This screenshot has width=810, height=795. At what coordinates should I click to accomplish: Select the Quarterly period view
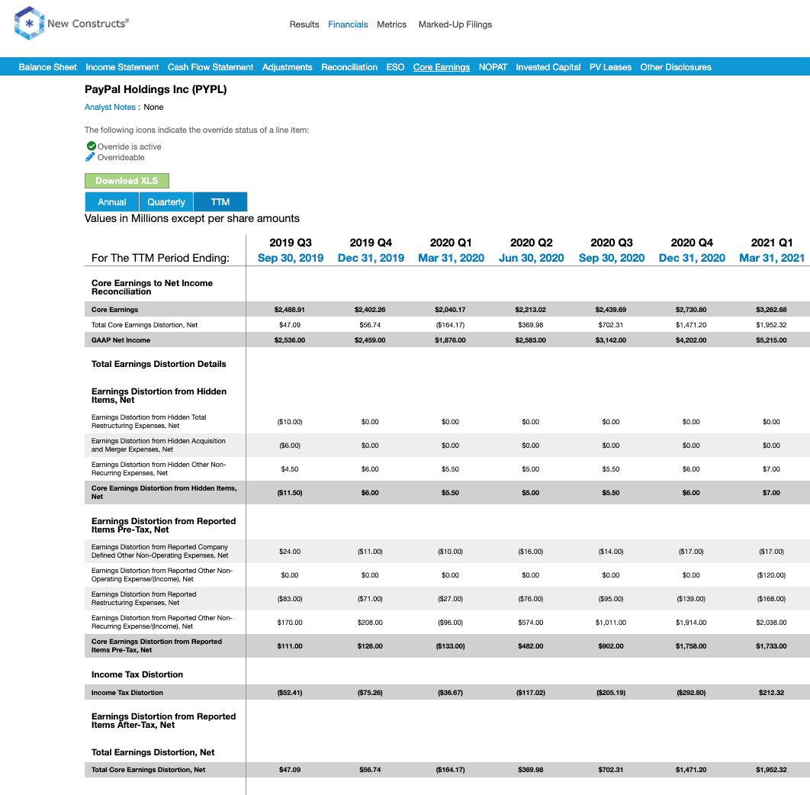166,202
